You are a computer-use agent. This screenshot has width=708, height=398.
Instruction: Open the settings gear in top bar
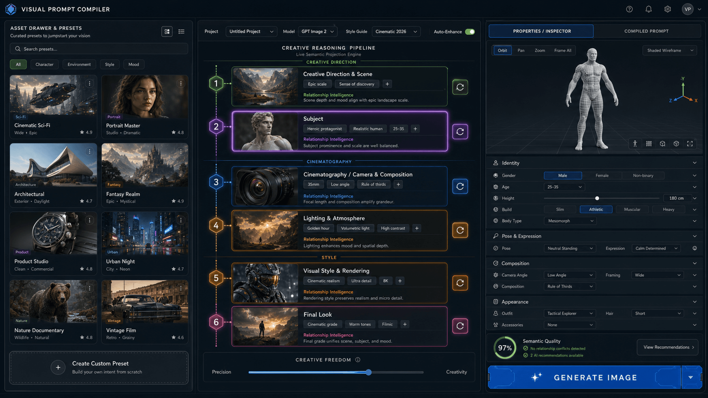[668, 9]
